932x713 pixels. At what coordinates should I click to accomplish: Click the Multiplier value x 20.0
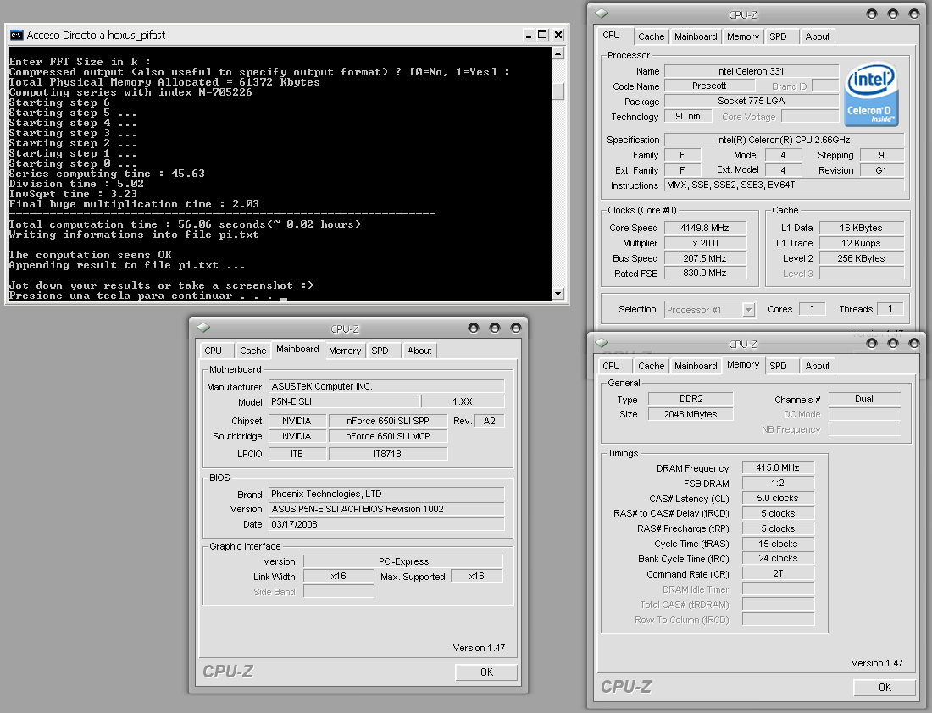coord(705,243)
